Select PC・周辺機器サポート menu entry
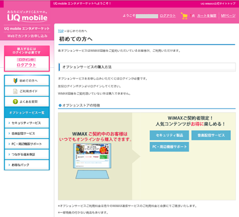Viewport: 239px width, 217px height. point(27,144)
